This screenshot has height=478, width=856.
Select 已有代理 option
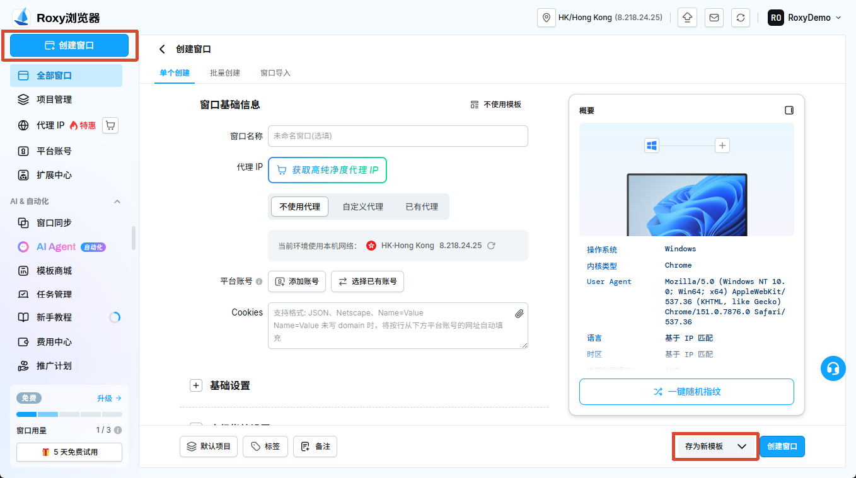coord(422,207)
